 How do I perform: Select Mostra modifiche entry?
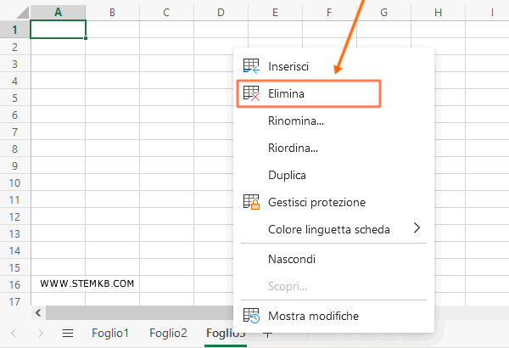pos(333,316)
